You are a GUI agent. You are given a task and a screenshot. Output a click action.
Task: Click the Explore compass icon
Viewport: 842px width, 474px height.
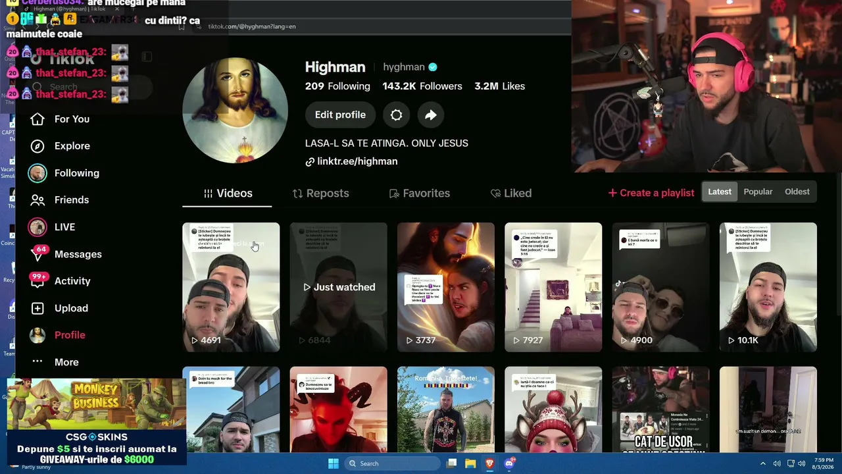point(37,146)
